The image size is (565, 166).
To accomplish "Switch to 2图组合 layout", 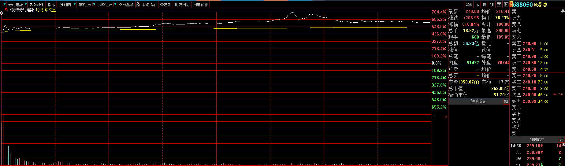I will [x=85, y=5].
